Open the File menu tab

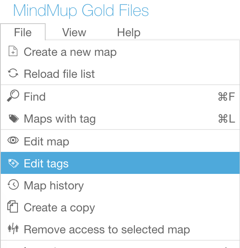pos(23,32)
